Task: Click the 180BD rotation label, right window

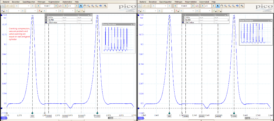Action: click(x=185, y=116)
